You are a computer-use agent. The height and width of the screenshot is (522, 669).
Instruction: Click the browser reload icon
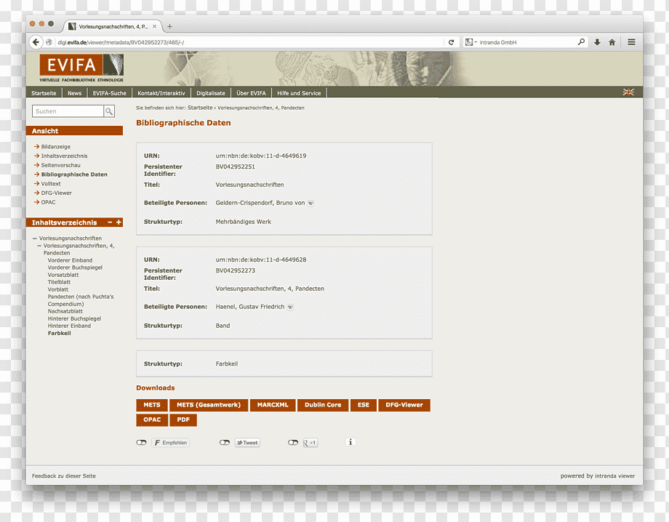click(451, 42)
